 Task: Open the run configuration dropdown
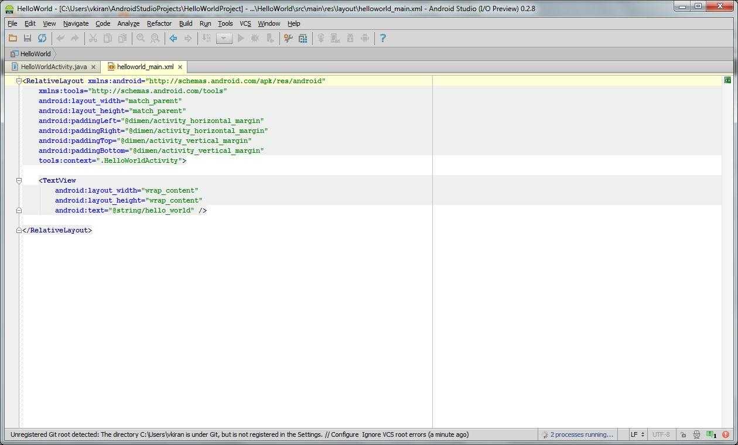point(224,39)
